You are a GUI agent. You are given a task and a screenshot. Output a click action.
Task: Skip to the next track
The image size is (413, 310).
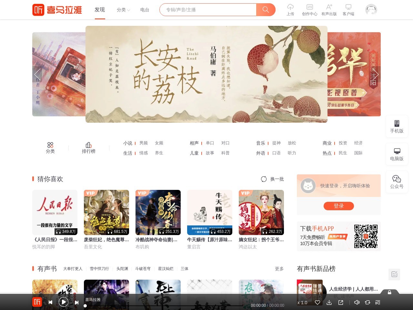(x=76, y=302)
